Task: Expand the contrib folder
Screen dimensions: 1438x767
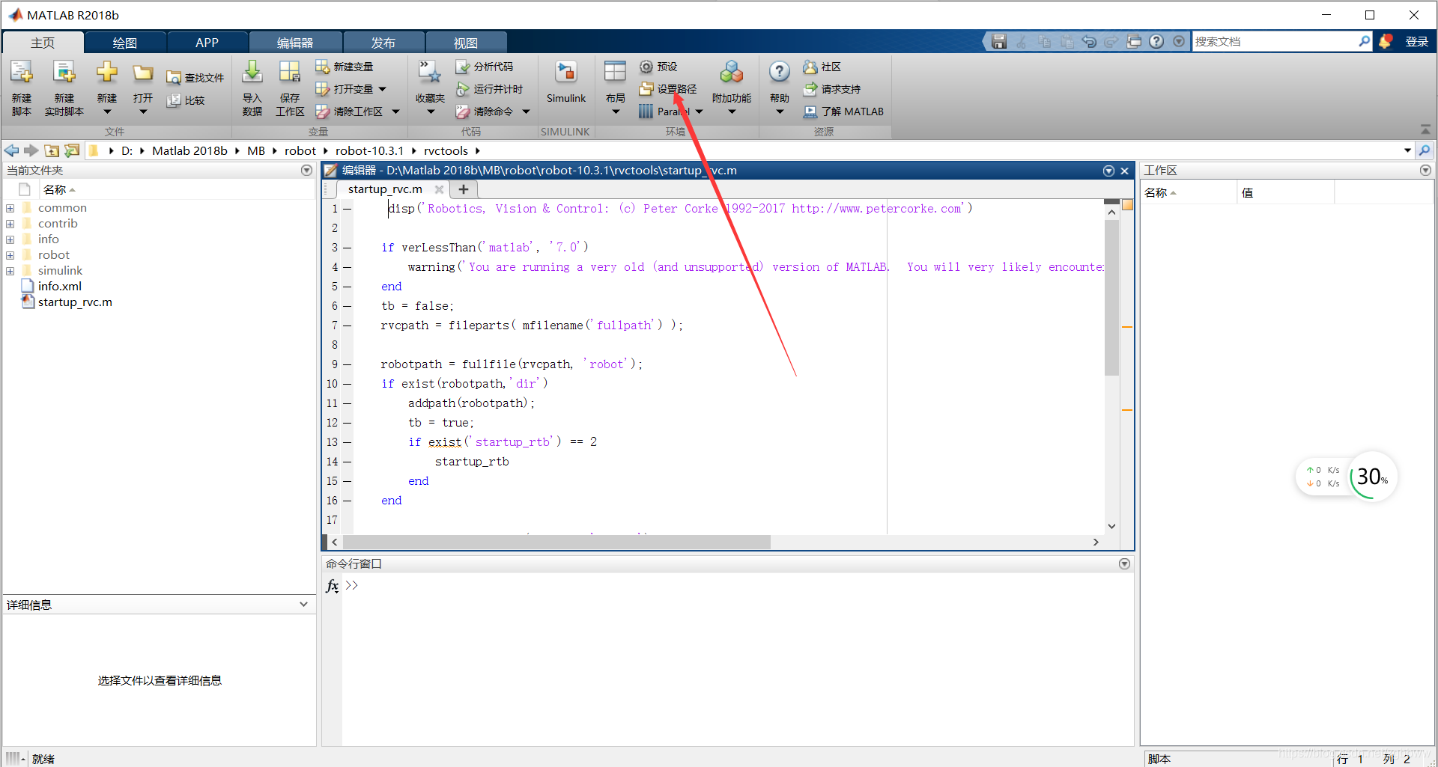Action: tap(10, 224)
